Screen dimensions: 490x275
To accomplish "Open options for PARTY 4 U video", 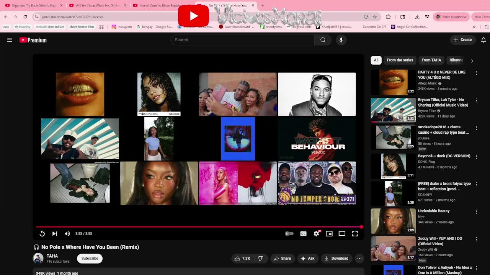I will (x=477, y=73).
